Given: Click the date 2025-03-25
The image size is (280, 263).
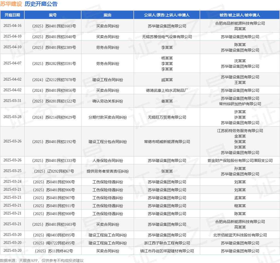Looking at the screenshot, I should click(x=12, y=171).
